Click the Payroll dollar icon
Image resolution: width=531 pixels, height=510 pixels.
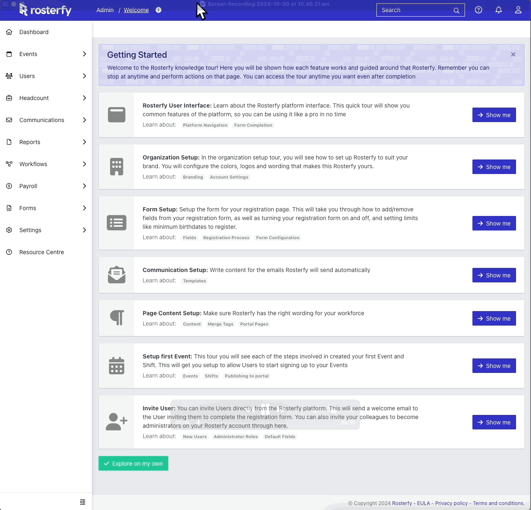click(9, 186)
